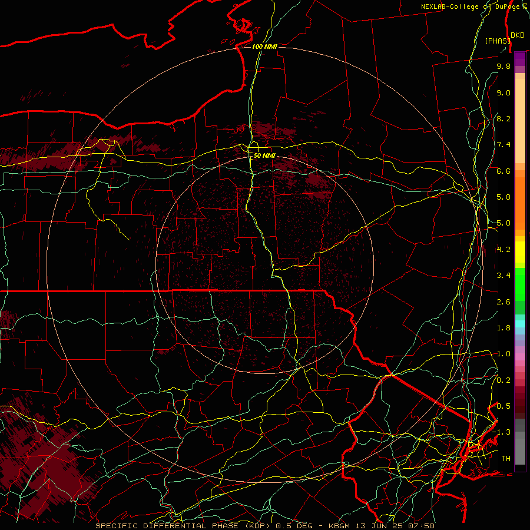
Task: Select the 5.8 legend value
Action: point(503,197)
